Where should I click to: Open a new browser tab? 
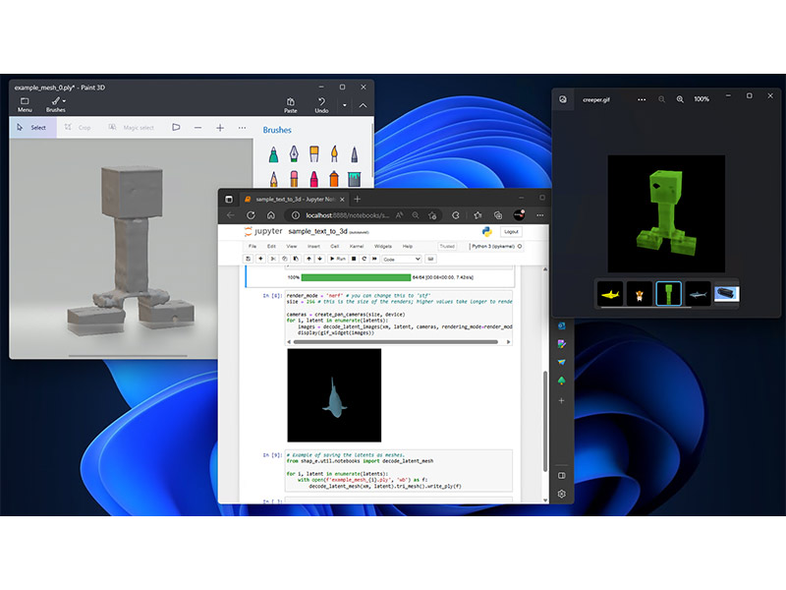click(357, 200)
